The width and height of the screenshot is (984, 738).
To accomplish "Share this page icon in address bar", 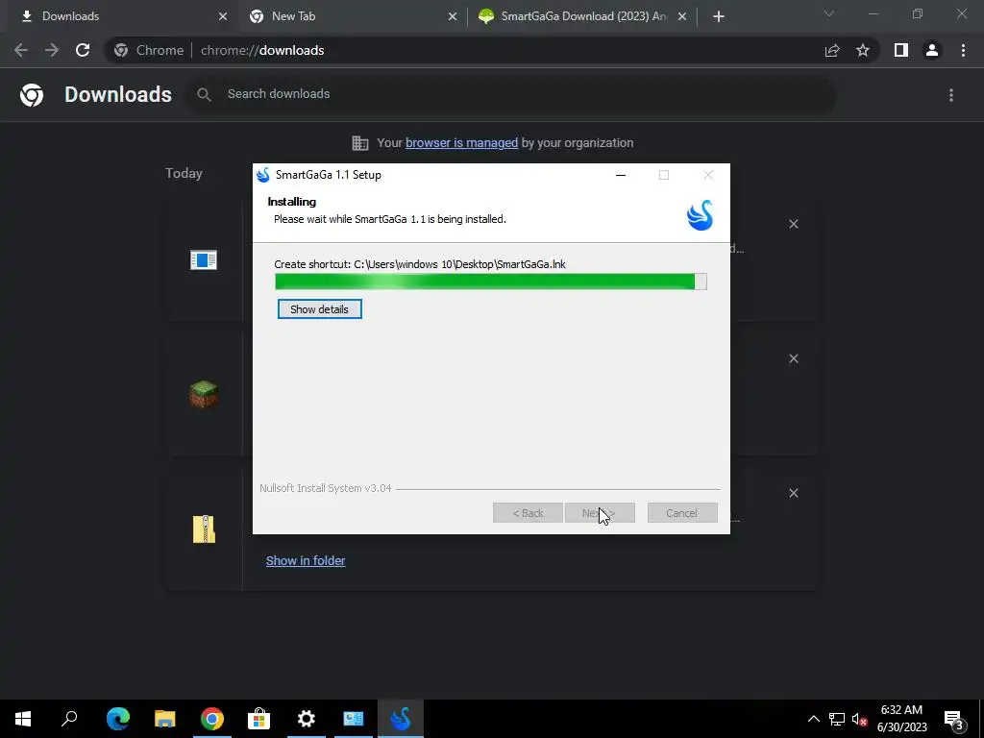I will tap(832, 50).
